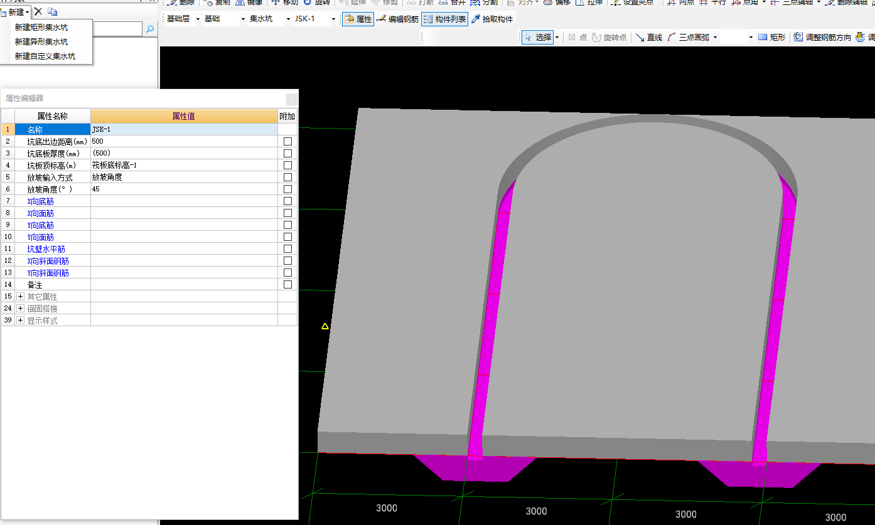Tick the 附加 checkbox for 坑底出边距离
This screenshot has height=525, width=875.
click(x=287, y=142)
